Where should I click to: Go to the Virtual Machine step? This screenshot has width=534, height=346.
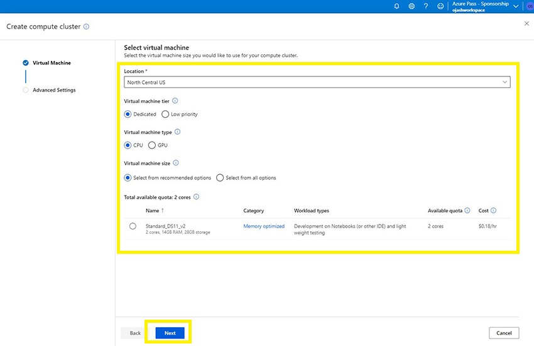point(52,63)
